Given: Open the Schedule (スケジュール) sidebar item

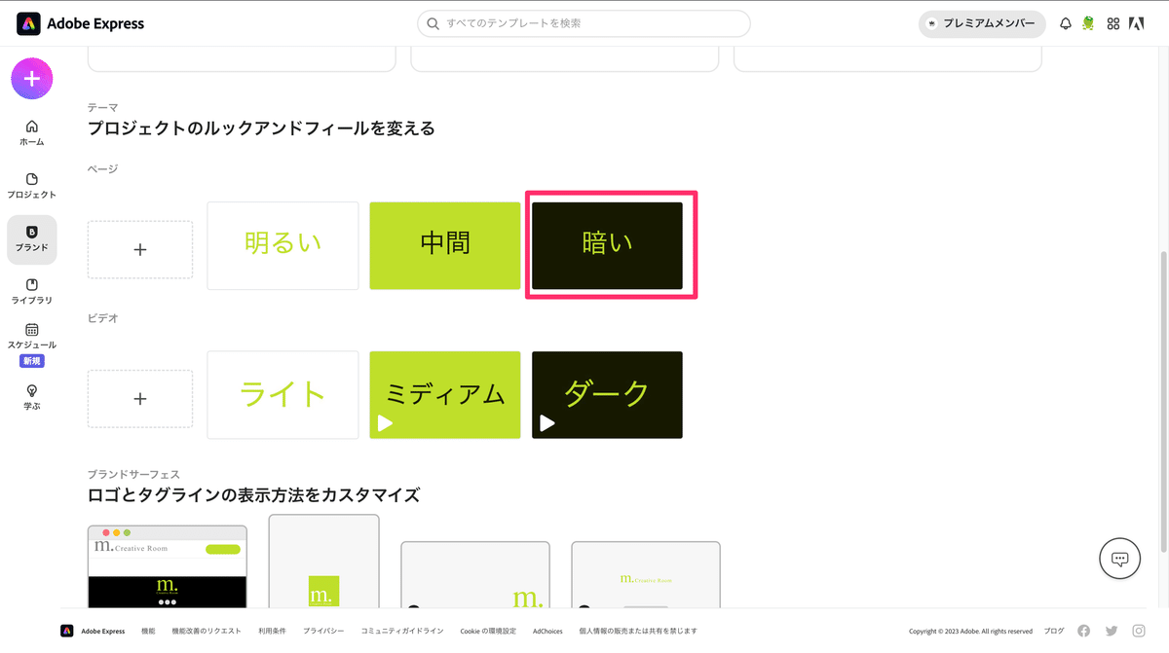Looking at the screenshot, I should pyautogui.click(x=31, y=337).
